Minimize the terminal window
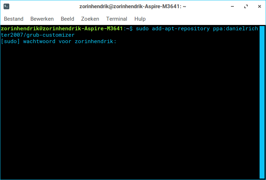 click(x=232, y=6)
